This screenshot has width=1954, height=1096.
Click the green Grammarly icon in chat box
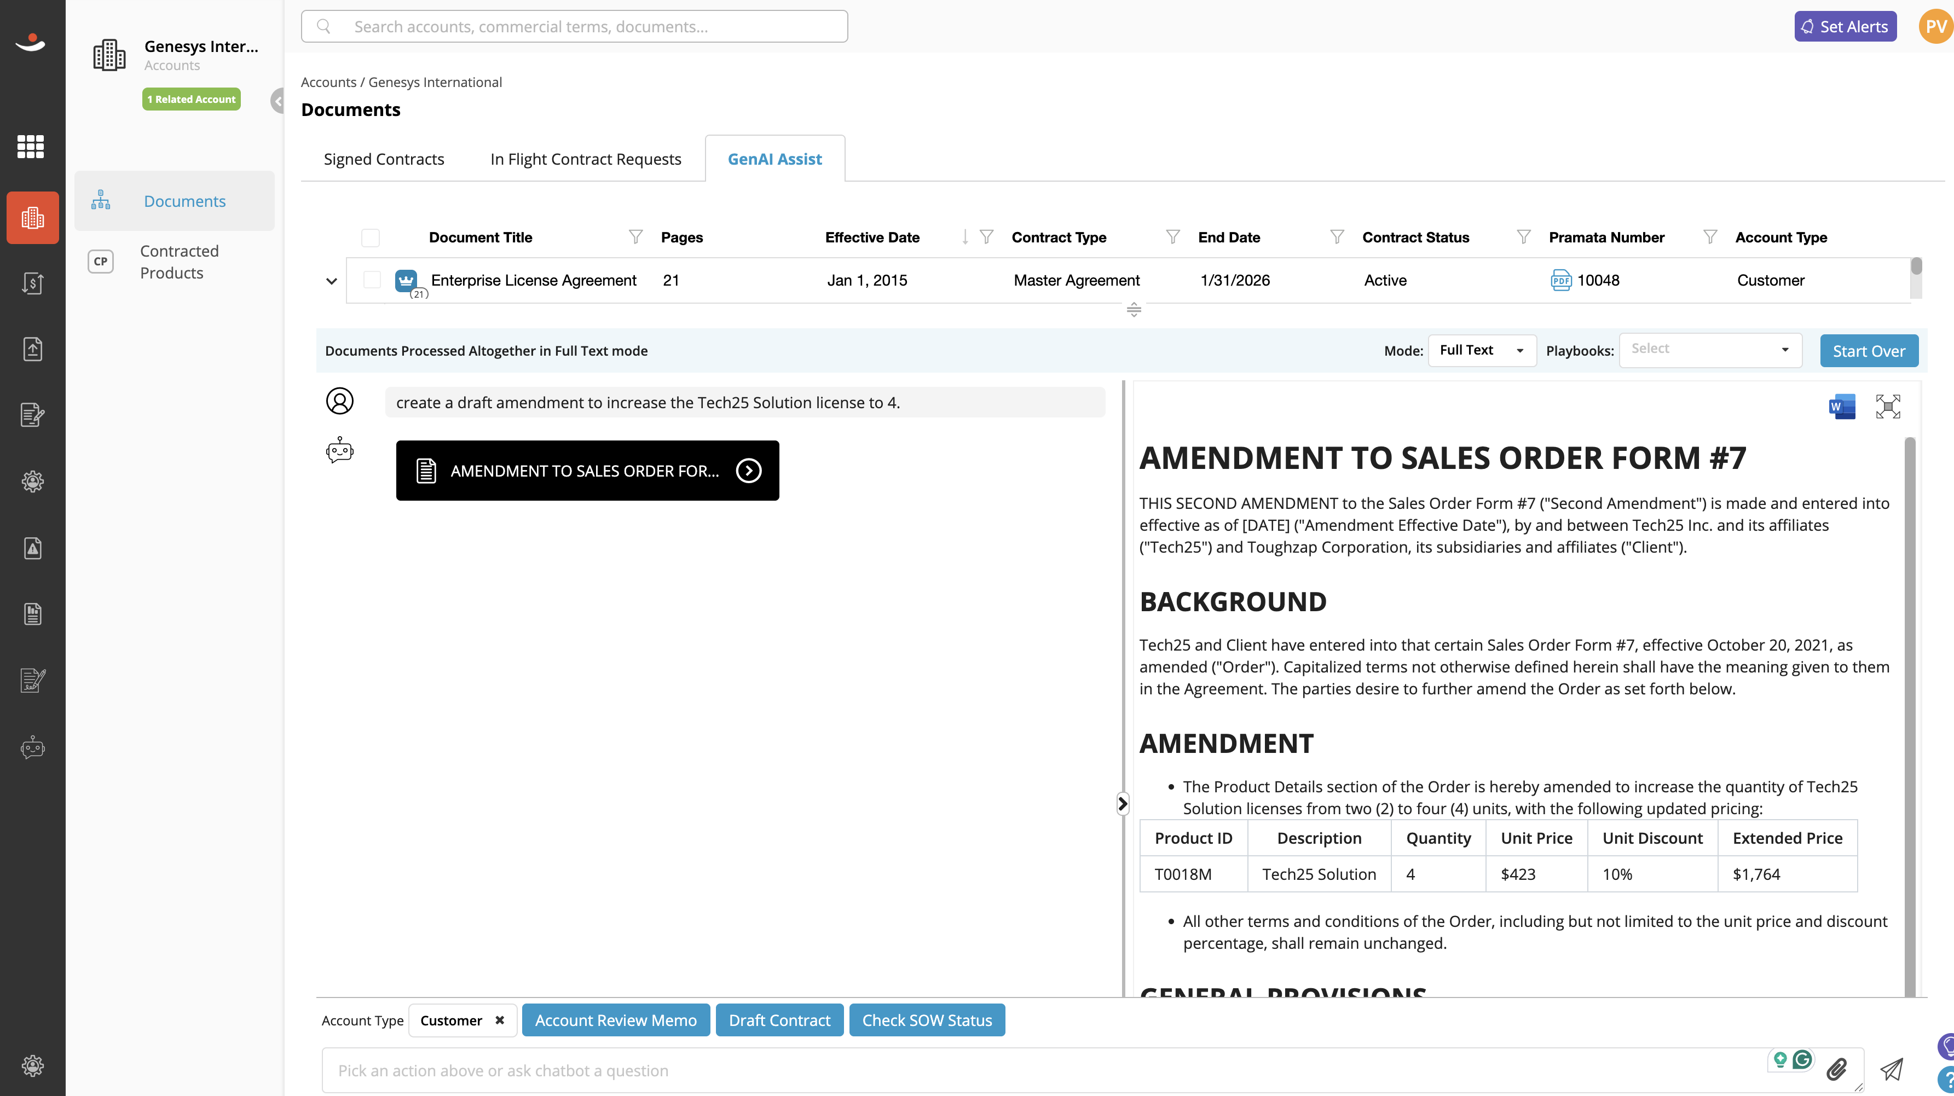pos(1802,1059)
